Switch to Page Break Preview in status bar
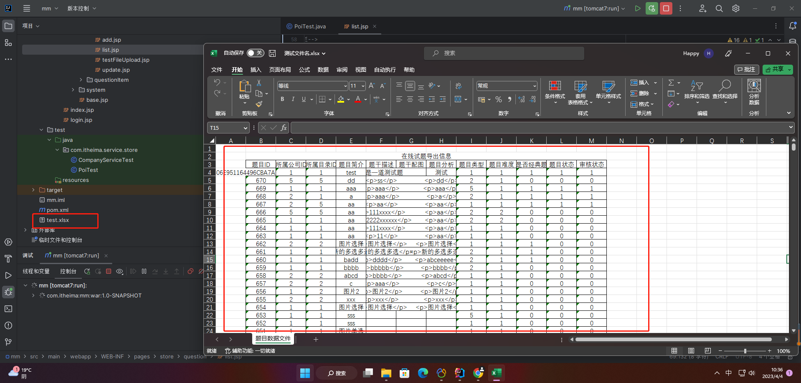Screen dimensions: 801x383 click(707, 351)
